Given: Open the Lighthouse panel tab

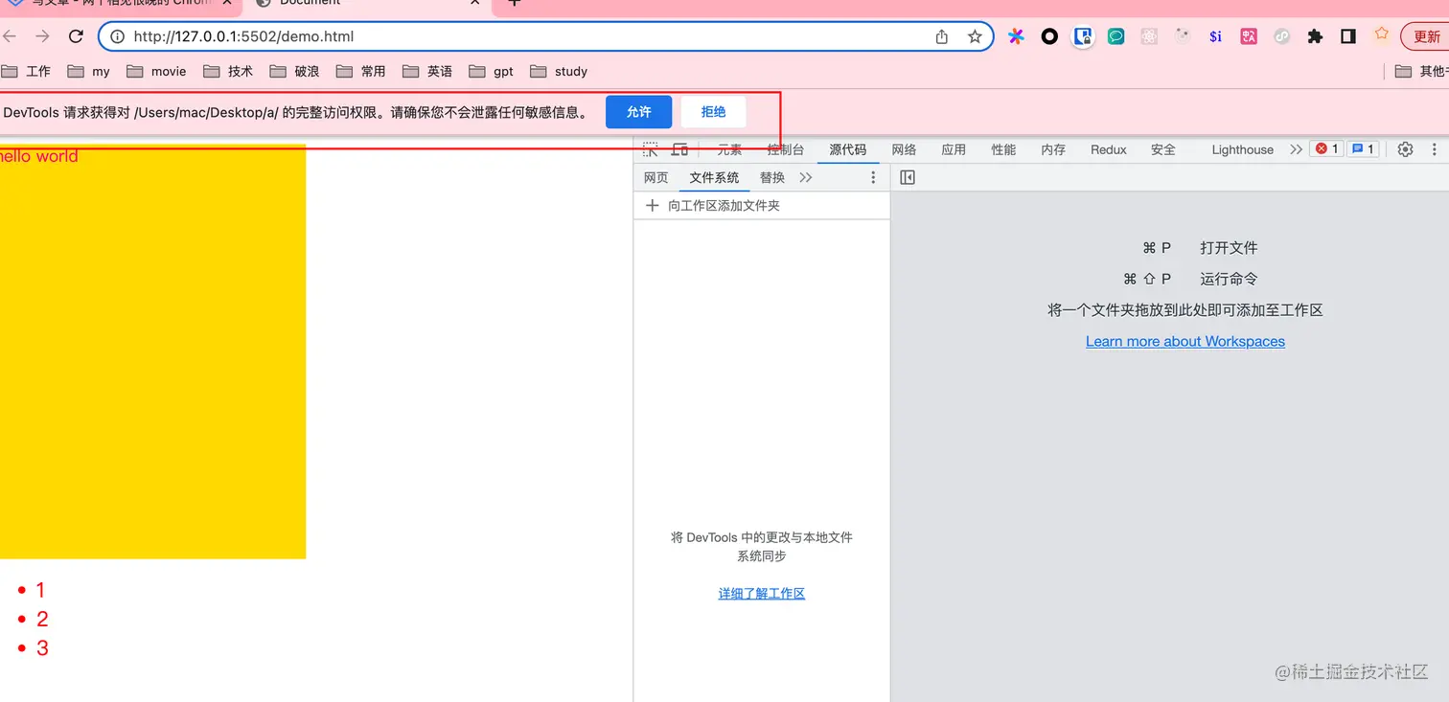Looking at the screenshot, I should 1242,149.
